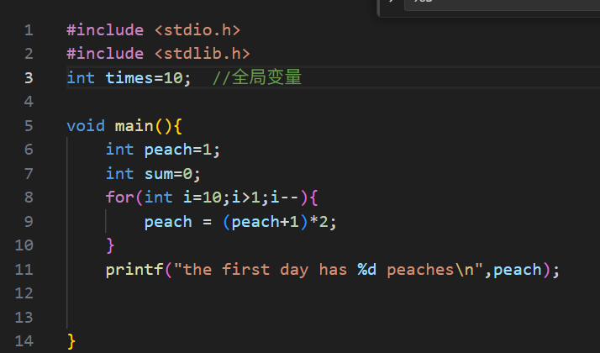Click 'peaches\n' inside the printf string

pyautogui.click(x=430, y=270)
